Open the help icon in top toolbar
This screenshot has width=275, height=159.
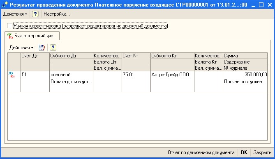[x=35, y=14]
